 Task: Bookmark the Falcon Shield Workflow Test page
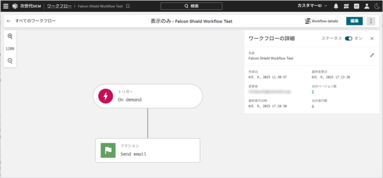click(128, 6)
